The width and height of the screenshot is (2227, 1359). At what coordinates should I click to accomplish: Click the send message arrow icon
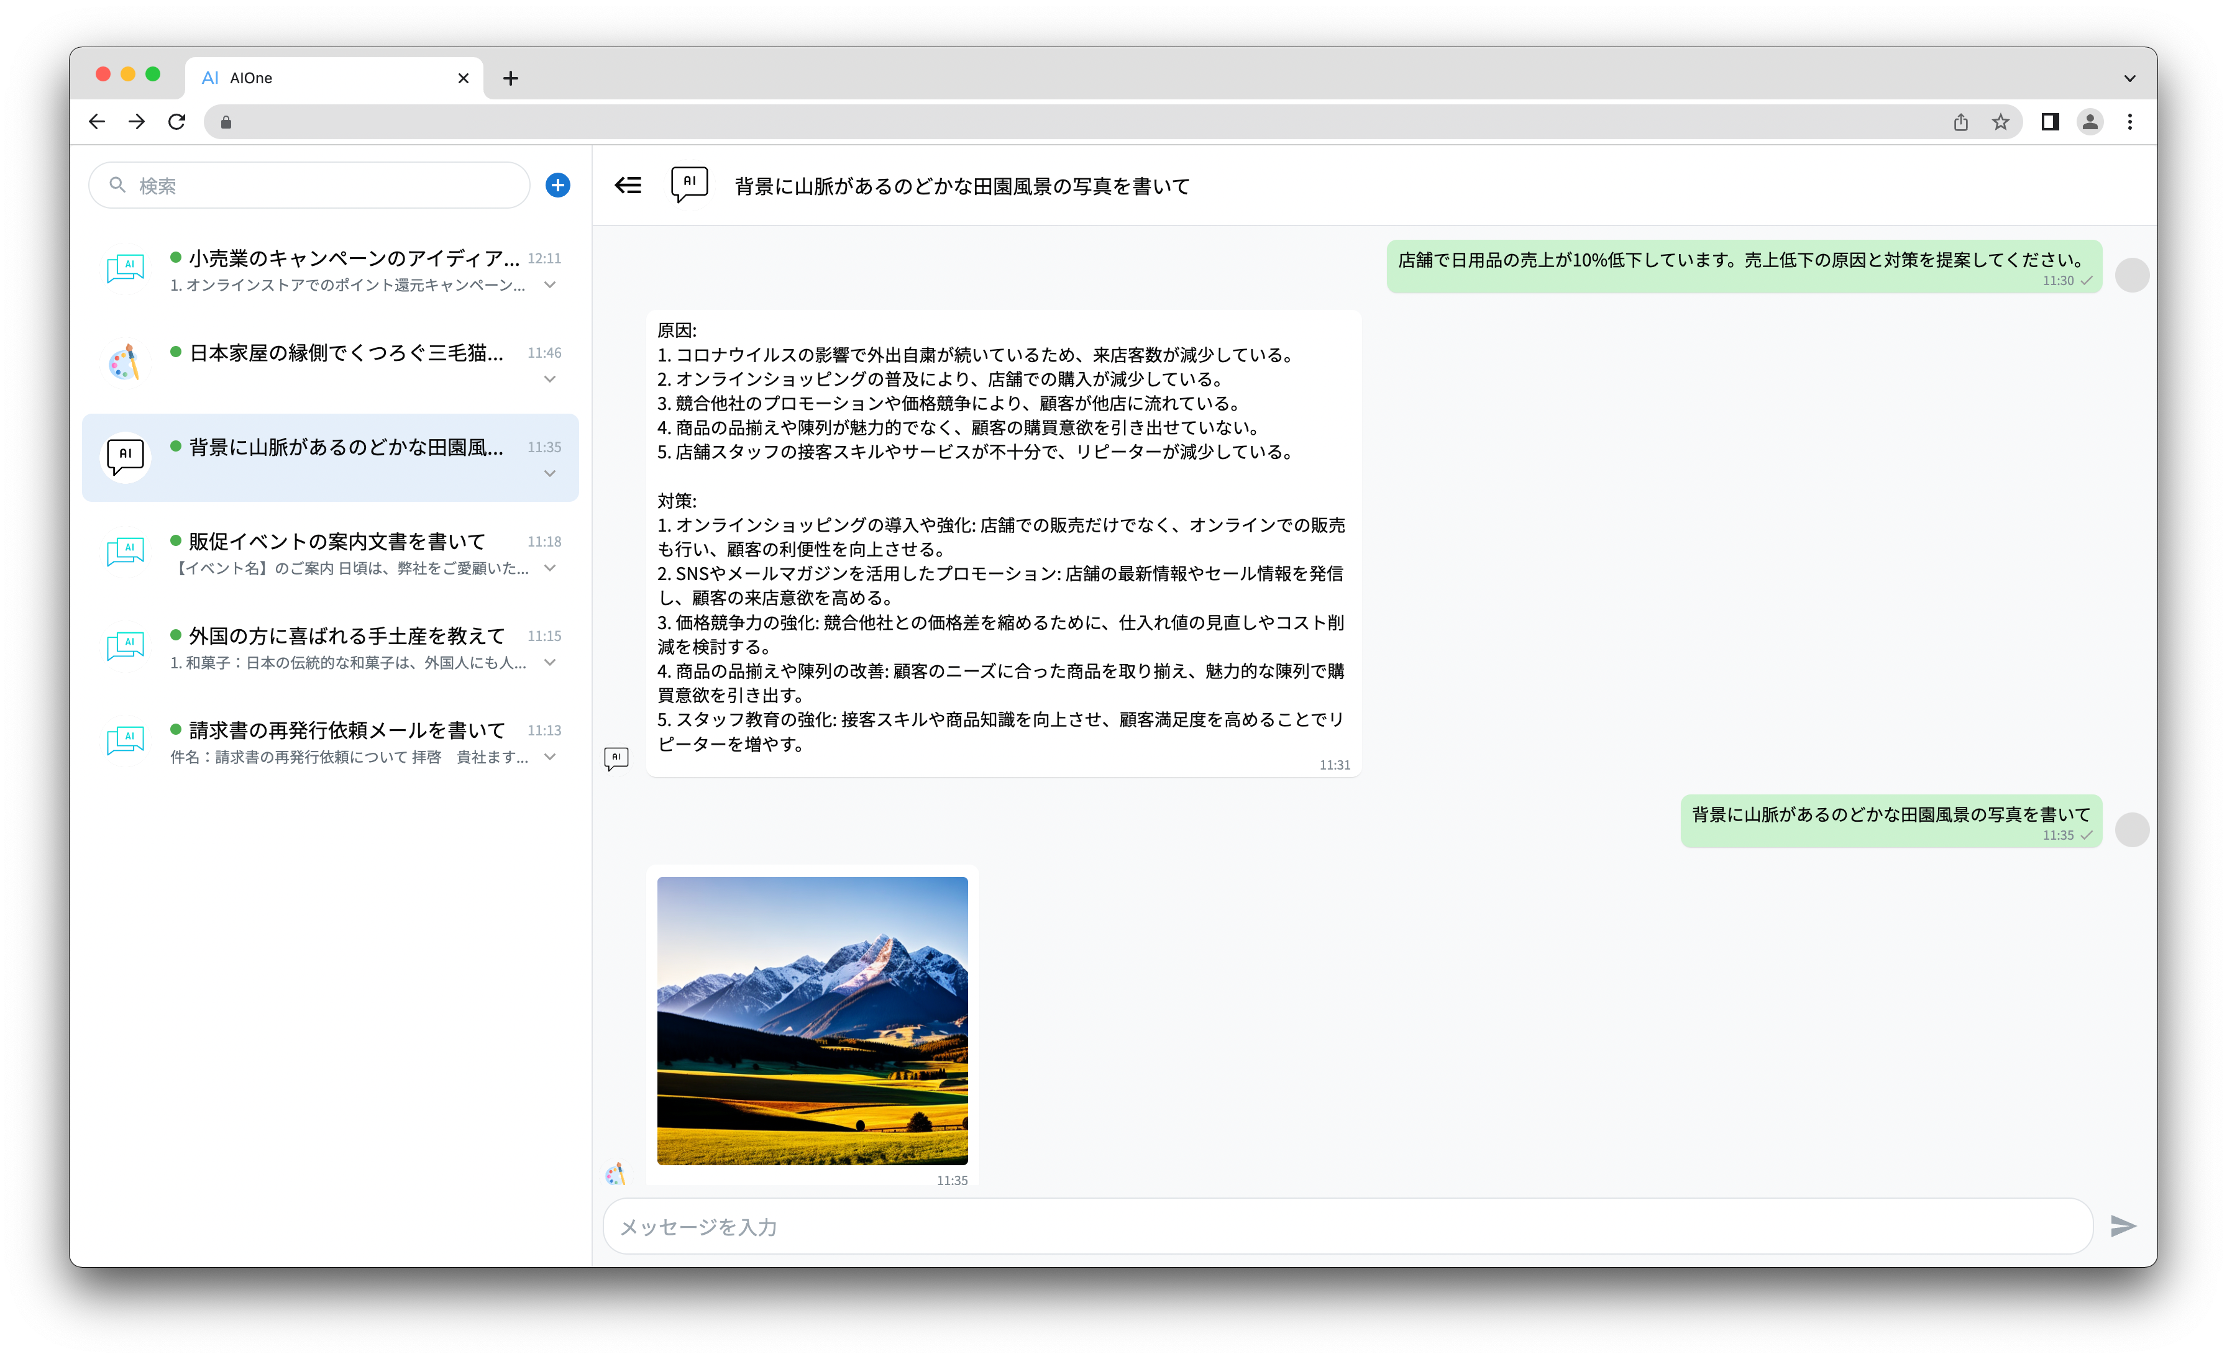click(x=2122, y=1226)
